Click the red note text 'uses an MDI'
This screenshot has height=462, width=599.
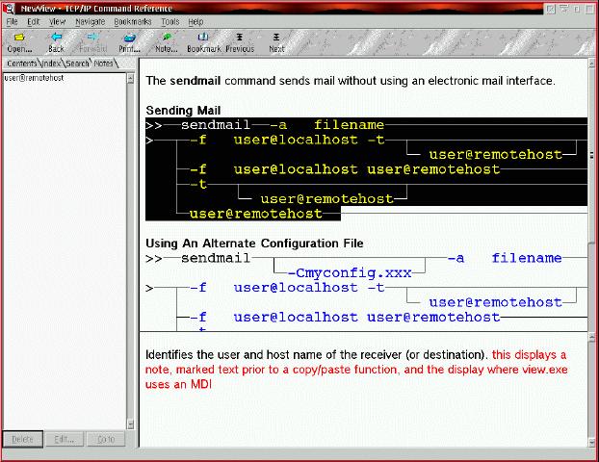click(178, 384)
